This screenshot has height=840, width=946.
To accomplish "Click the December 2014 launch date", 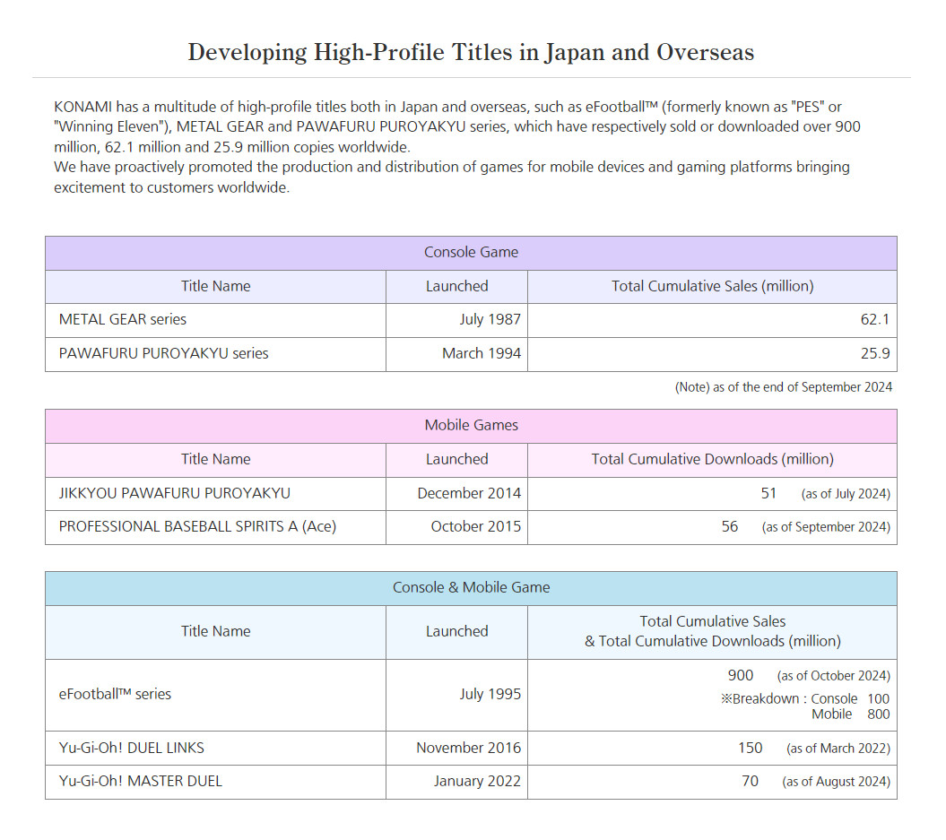I will (469, 493).
